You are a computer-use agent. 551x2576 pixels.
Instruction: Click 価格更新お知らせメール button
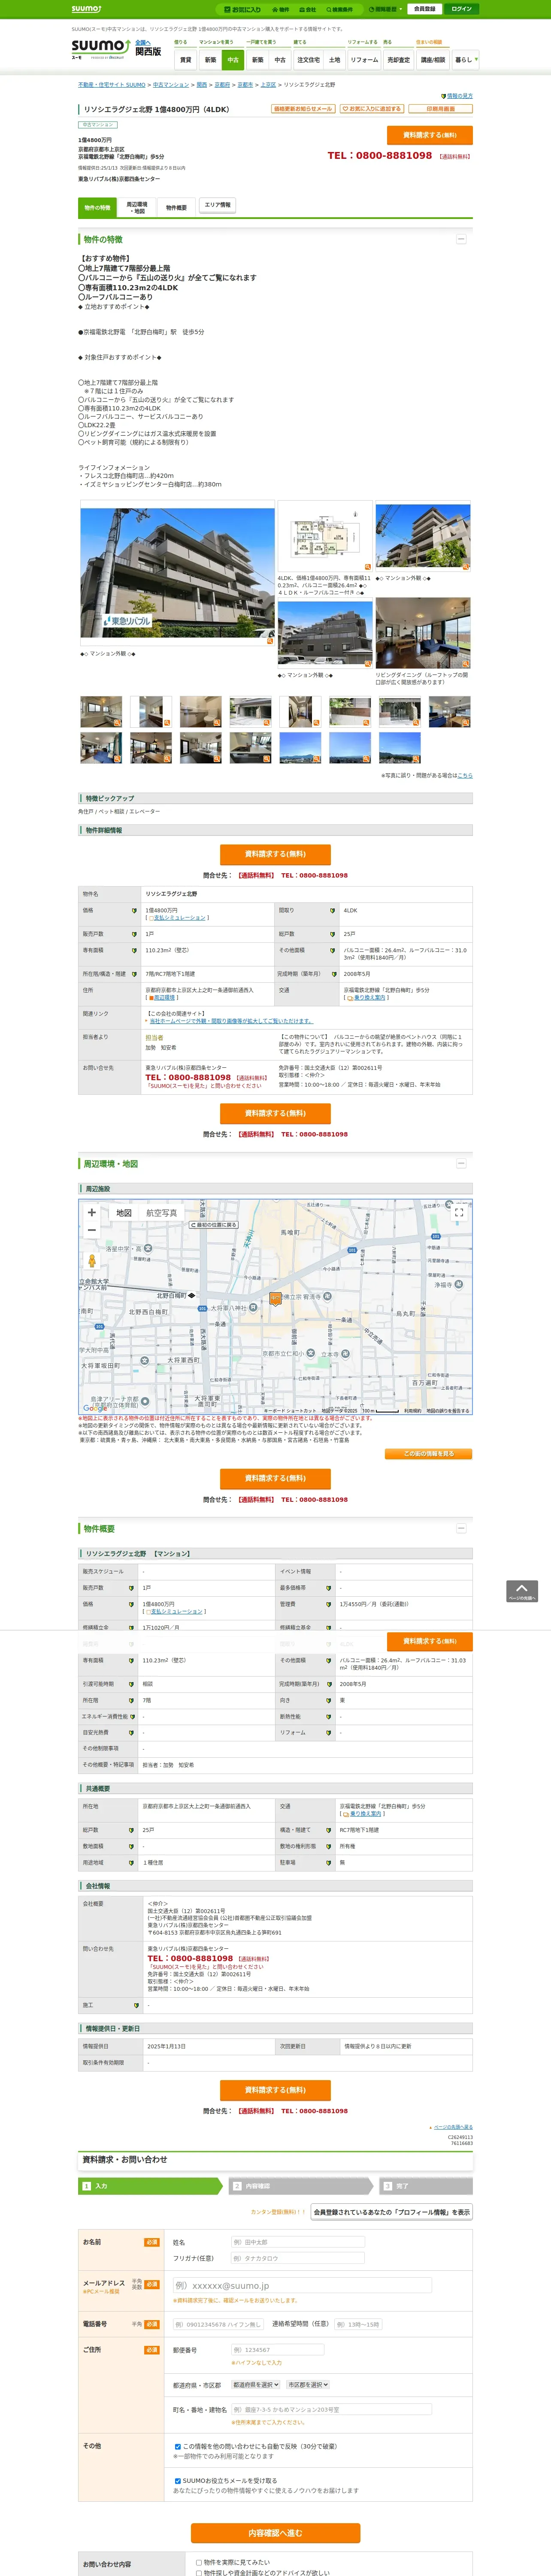tap(303, 109)
